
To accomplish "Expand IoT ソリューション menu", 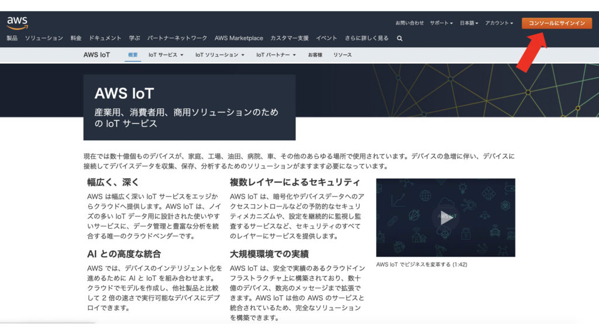I will pos(220,55).
